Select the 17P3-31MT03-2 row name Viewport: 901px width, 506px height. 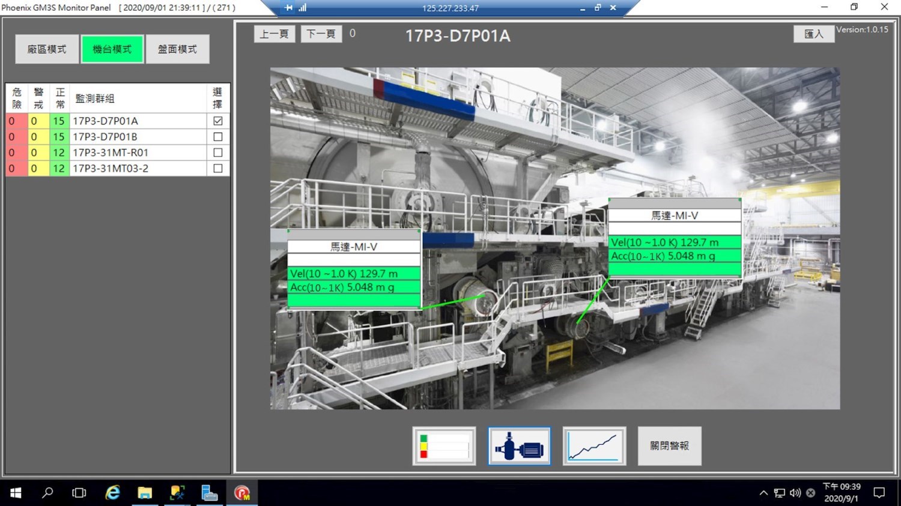[x=111, y=169]
